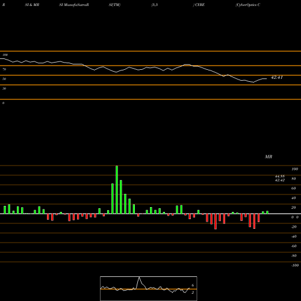The height and width of the screenshot is (301, 301).
Task: Click the RSI 30 level axis label
Action: 4,88
